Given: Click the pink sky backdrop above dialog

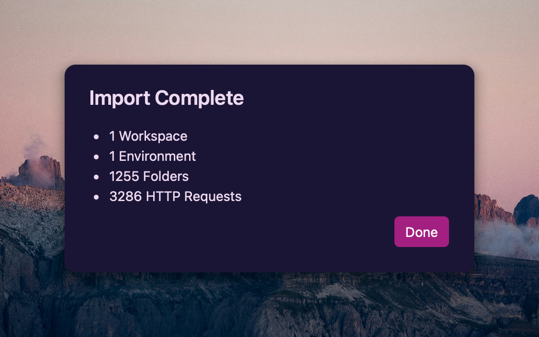Looking at the screenshot, I should [269, 31].
